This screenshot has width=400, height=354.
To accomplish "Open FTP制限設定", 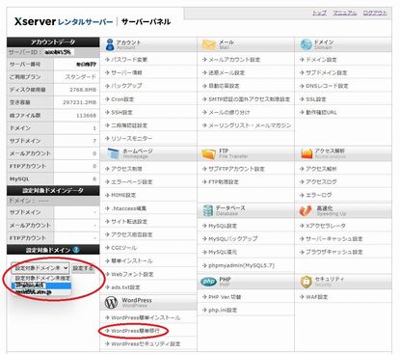I will click(x=224, y=182).
